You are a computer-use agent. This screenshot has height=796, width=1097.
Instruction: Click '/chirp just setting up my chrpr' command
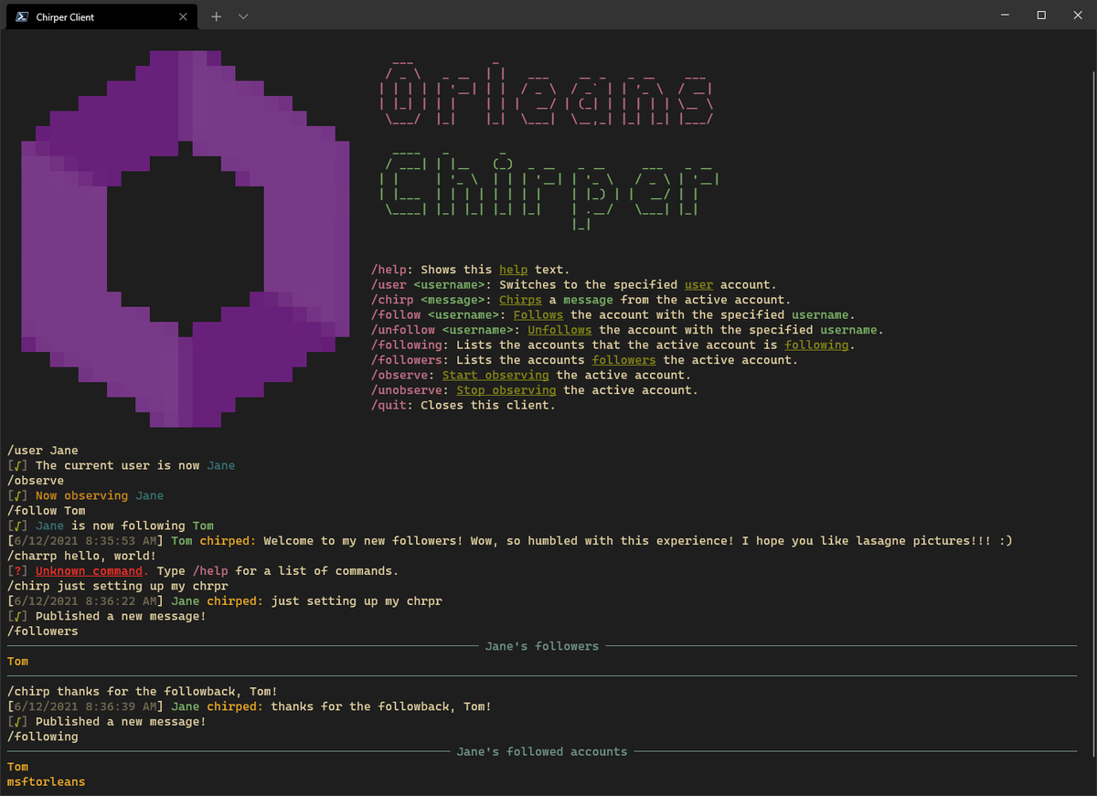coord(117,586)
